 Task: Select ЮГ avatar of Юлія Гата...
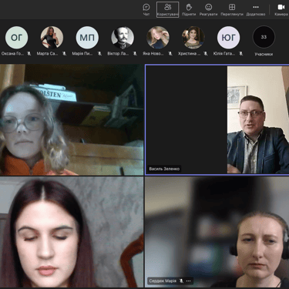coord(228,38)
